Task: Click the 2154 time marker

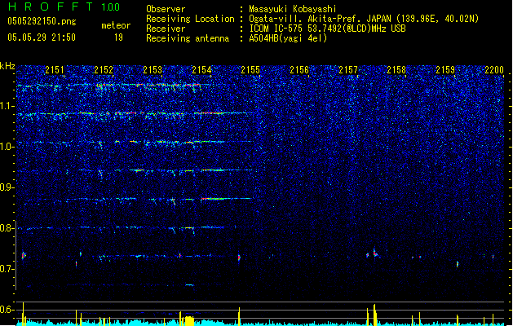Action: (x=201, y=70)
